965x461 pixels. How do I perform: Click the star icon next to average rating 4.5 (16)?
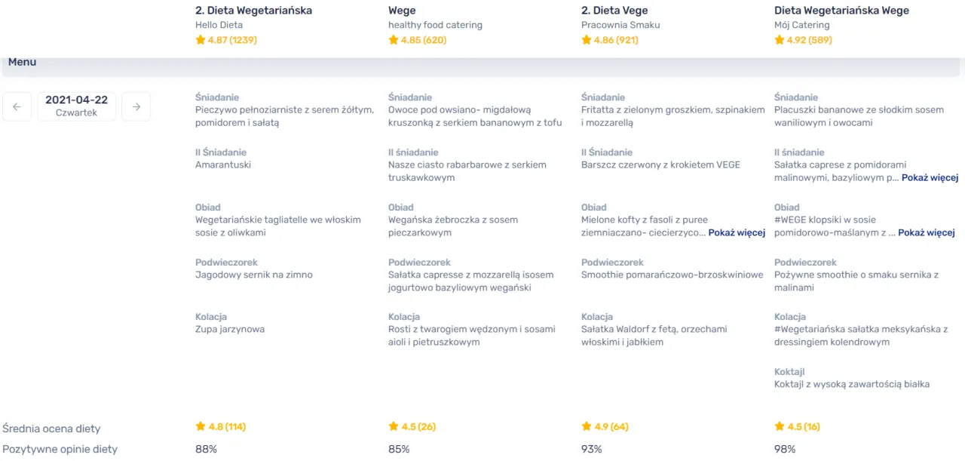pos(780,426)
